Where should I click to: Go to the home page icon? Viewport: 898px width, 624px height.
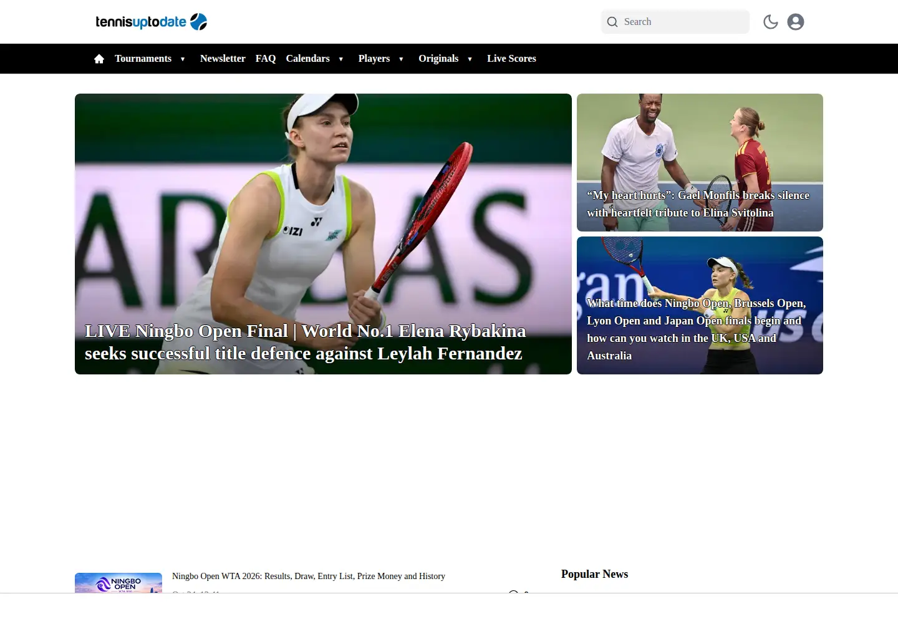(x=99, y=59)
